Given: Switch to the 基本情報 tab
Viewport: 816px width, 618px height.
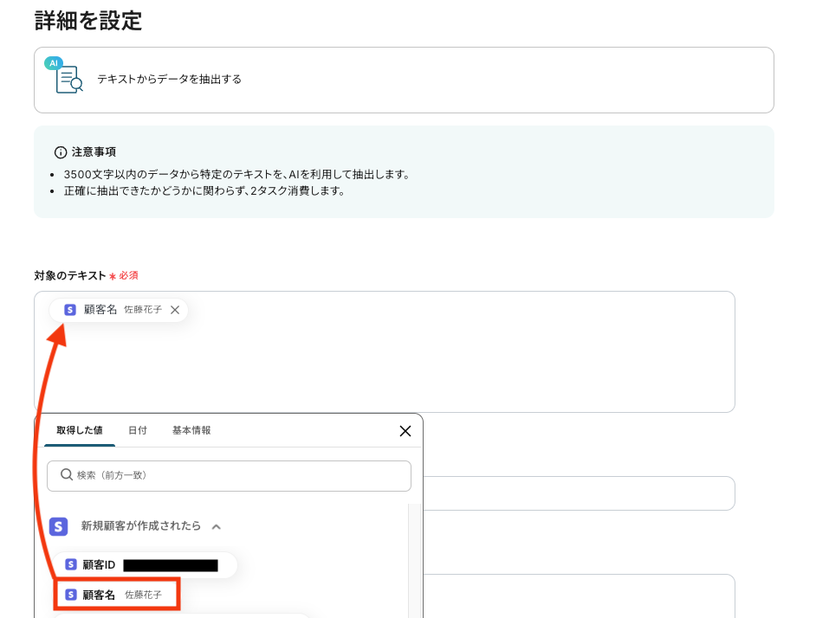Looking at the screenshot, I should 191,430.
